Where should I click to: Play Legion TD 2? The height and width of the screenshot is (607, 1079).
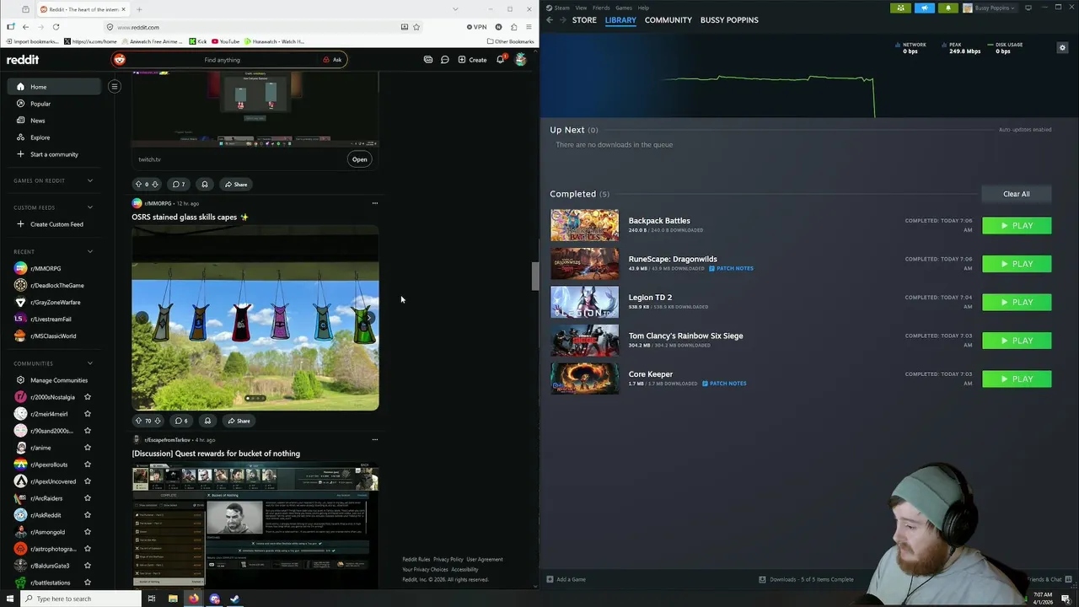point(1017,303)
